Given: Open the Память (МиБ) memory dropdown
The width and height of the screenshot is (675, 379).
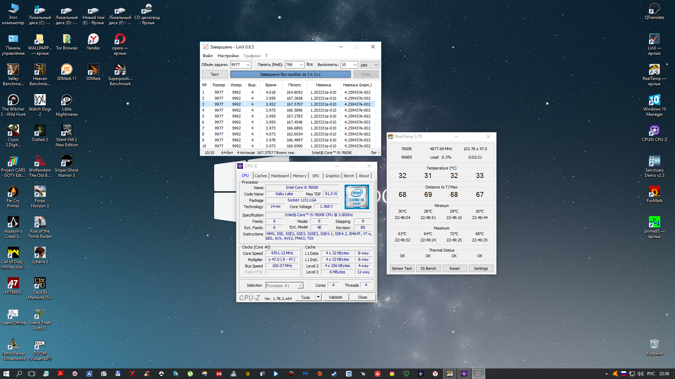Looking at the screenshot, I should tap(301, 65).
